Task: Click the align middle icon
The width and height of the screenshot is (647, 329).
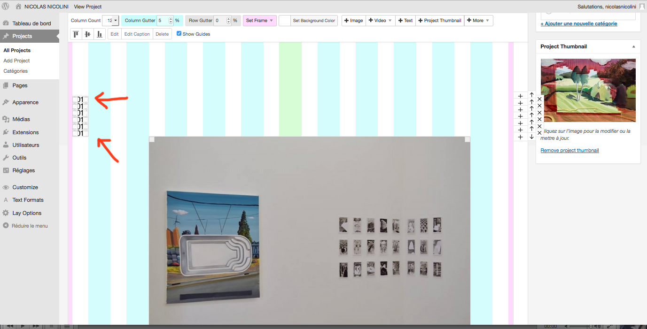Action: click(87, 34)
